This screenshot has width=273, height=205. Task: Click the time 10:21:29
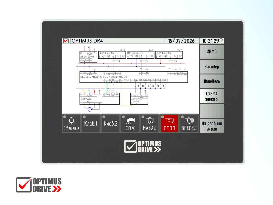[x=210, y=41]
